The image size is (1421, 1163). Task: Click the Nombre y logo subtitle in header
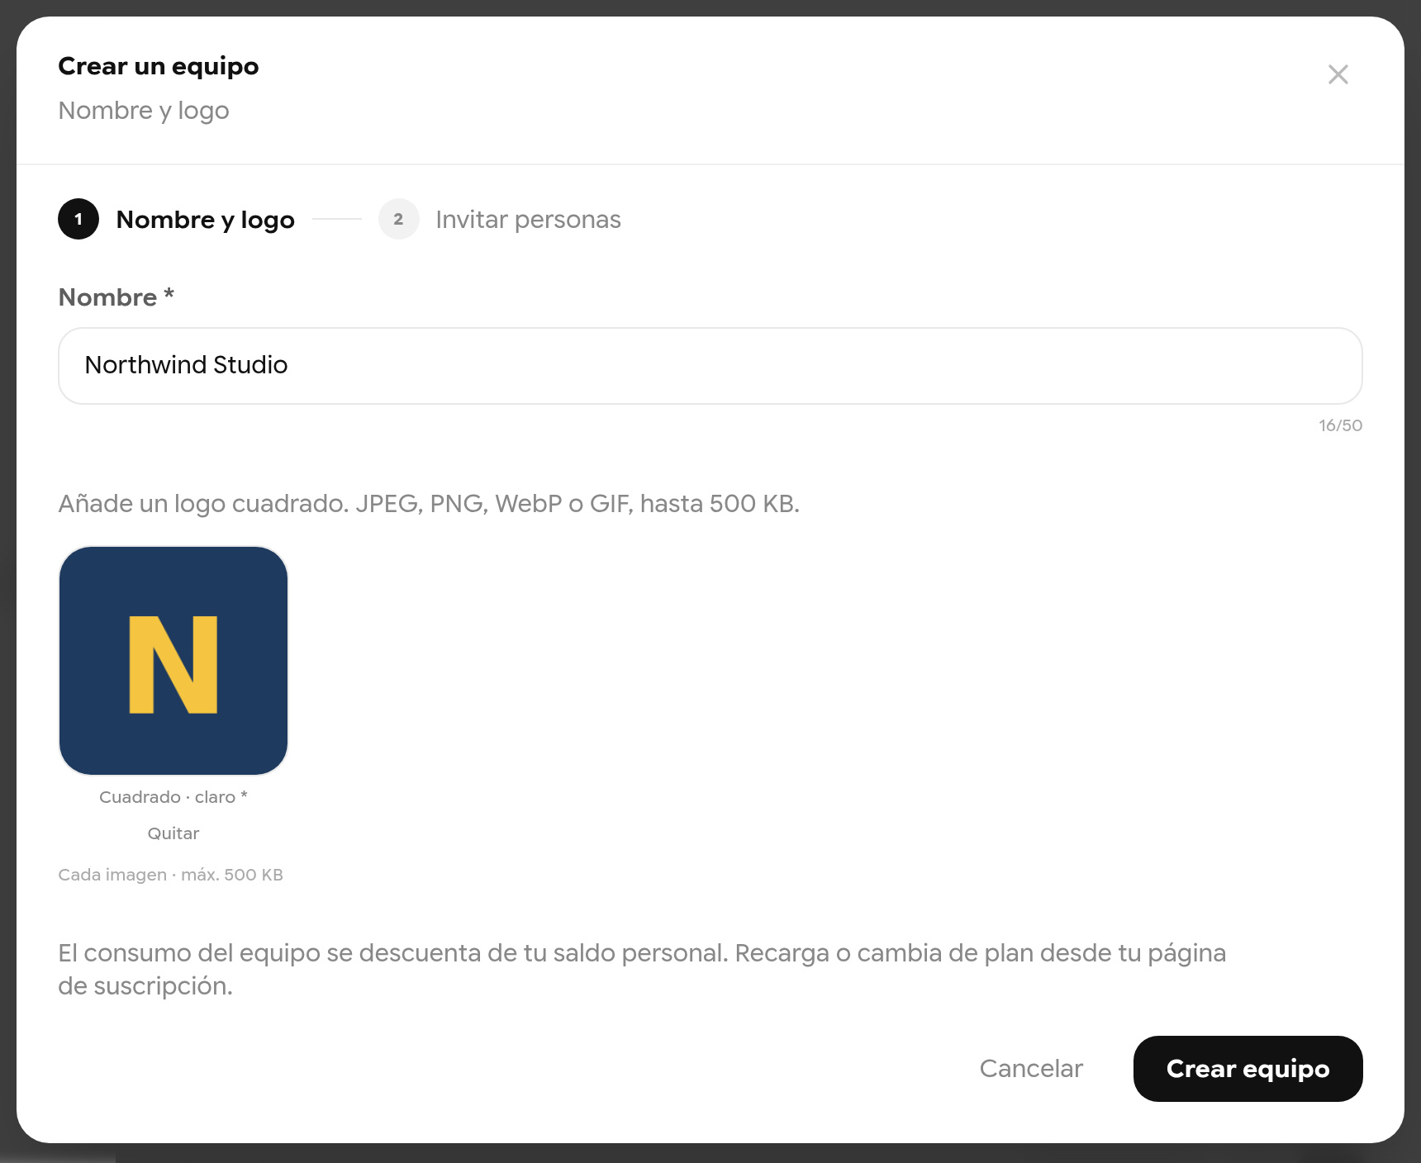tap(144, 111)
